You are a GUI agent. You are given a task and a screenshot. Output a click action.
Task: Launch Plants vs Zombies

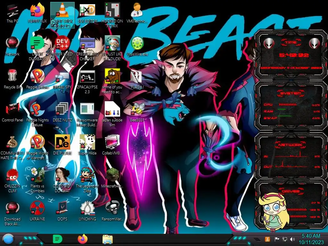pyautogui.click(x=37, y=181)
